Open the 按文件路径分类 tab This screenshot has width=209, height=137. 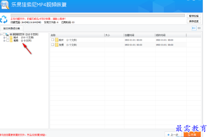tap(12, 28)
